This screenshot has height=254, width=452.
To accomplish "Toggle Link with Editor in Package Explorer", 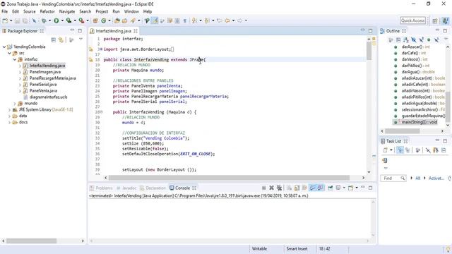I will point(61,40).
